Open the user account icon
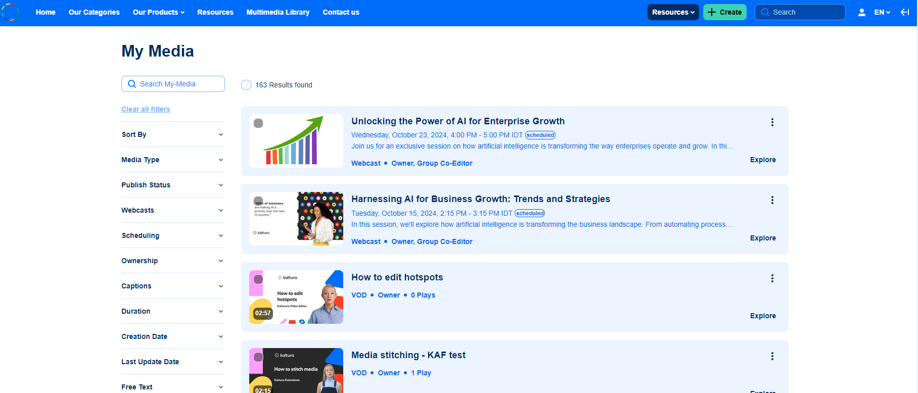 tap(862, 12)
